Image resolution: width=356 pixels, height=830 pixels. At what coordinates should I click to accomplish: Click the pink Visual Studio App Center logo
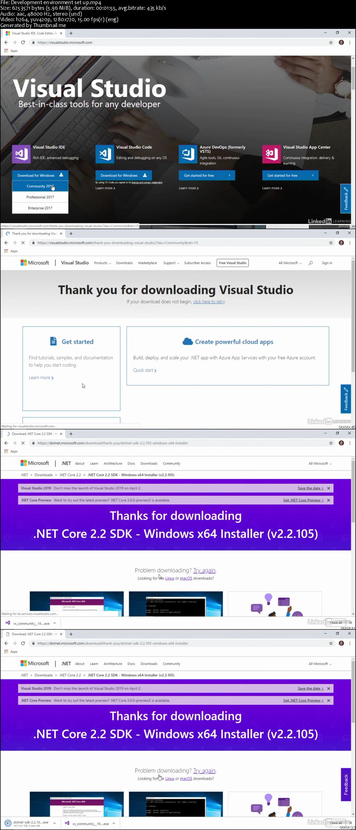pyautogui.click(x=272, y=154)
